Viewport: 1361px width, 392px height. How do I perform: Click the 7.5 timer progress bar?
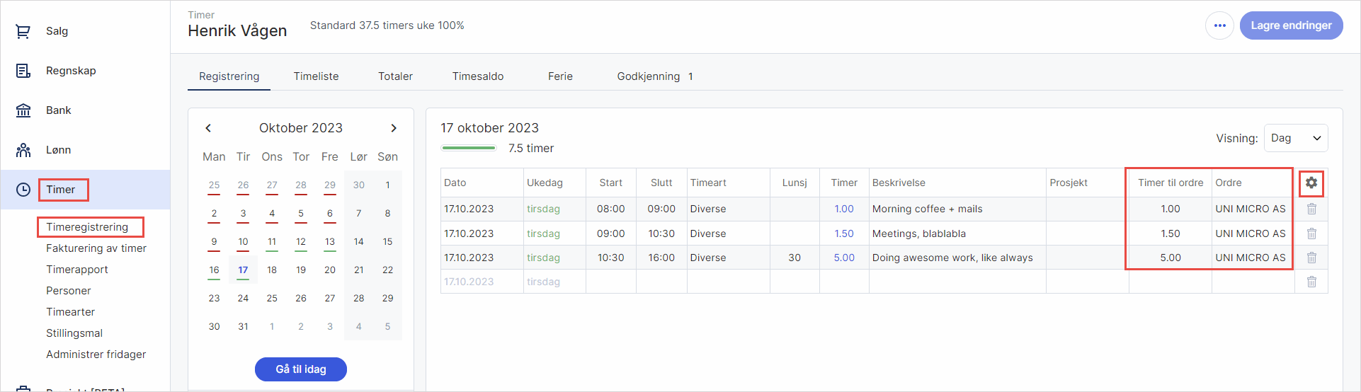pyautogui.click(x=469, y=148)
